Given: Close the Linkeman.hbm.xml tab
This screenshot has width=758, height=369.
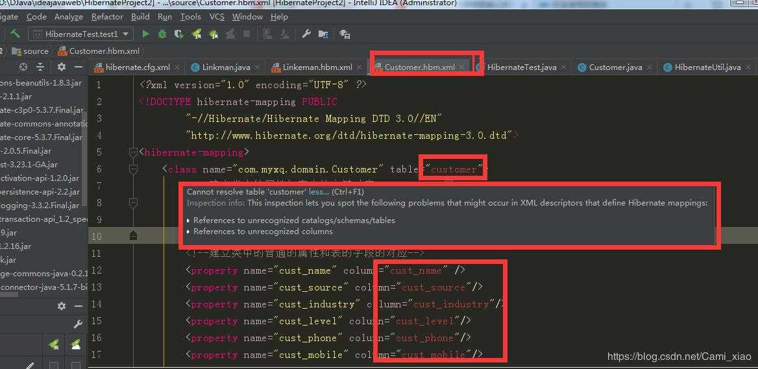Looking at the screenshot, I should (360, 67).
